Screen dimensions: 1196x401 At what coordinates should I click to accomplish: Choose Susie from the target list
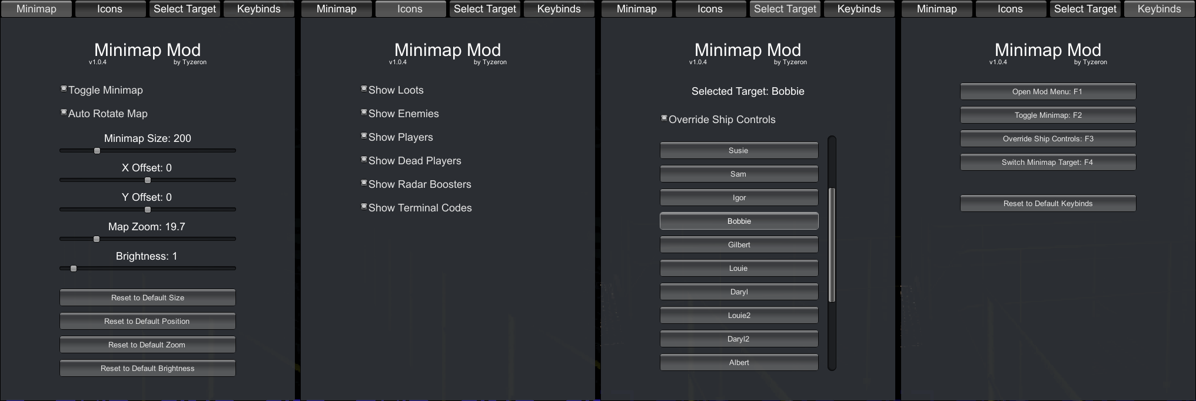pyautogui.click(x=739, y=150)
